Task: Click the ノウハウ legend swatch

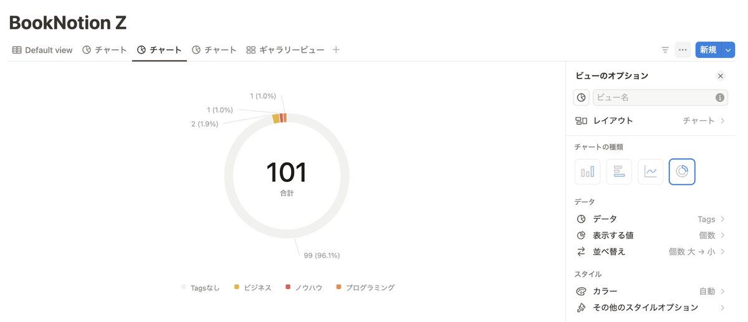Action: (x=288, y=287)
